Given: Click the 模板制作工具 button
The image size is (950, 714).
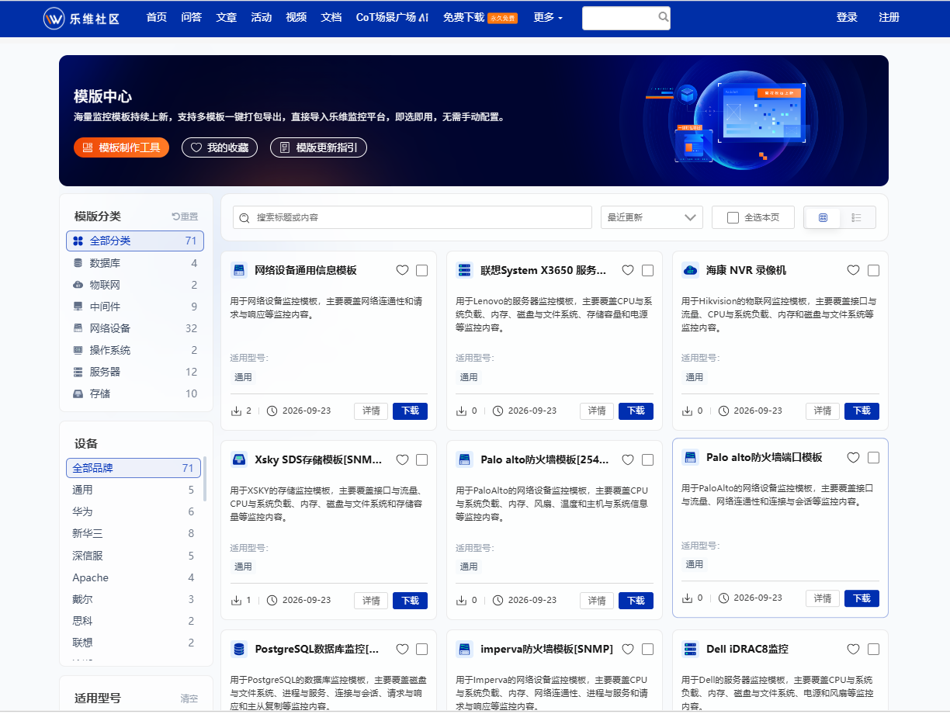Looking at the screenshot, I should click(121, 147).
